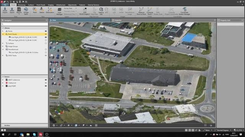Click the grid icon in the view bottom toolbar
245x137 pixels.
coord(96,125)
